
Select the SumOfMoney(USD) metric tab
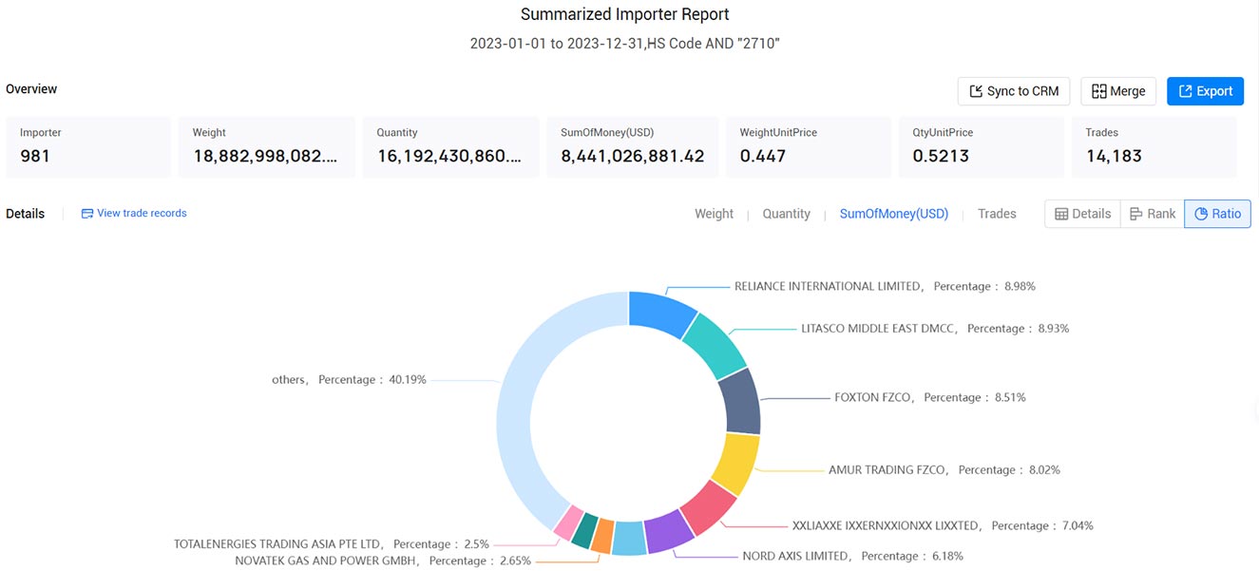coord(894,214)
